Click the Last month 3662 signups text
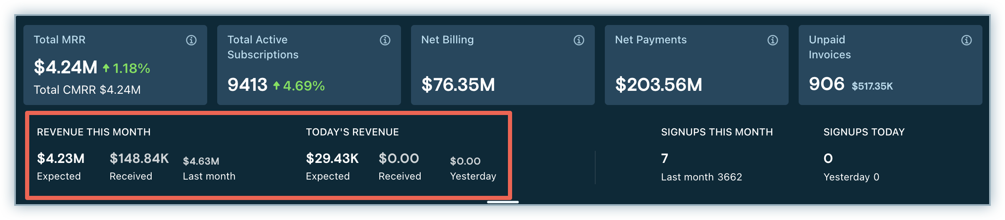Screen dimensions: 1005x220 [x=701, y=177]
